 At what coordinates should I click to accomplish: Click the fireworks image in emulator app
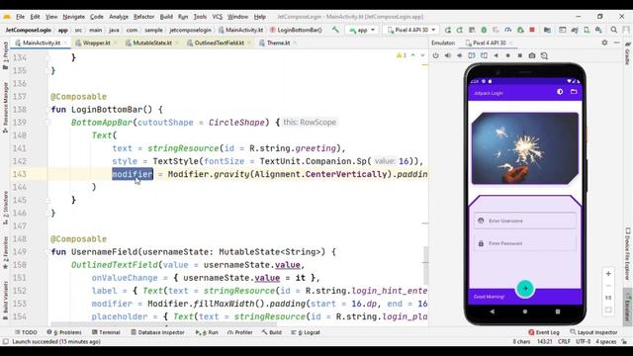pos(525,148)
